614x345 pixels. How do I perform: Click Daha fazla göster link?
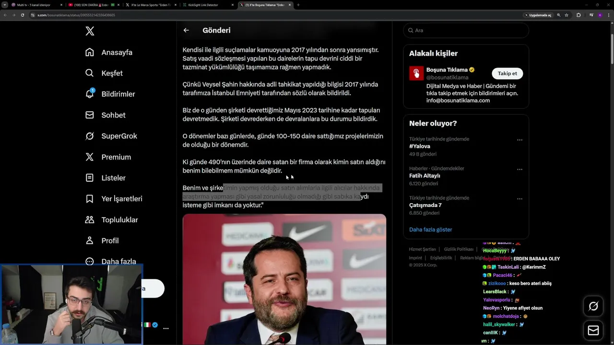(x=431, y=230)
